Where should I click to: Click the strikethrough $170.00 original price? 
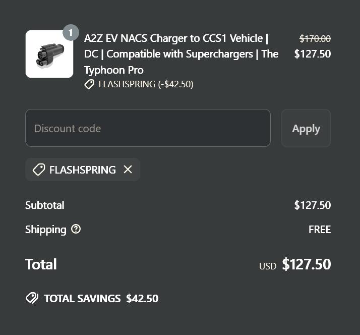(x=315, y=39)
